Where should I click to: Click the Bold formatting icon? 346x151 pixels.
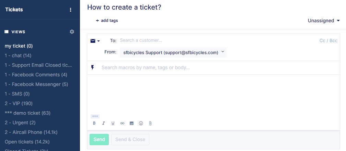click(x=94, y=123)
